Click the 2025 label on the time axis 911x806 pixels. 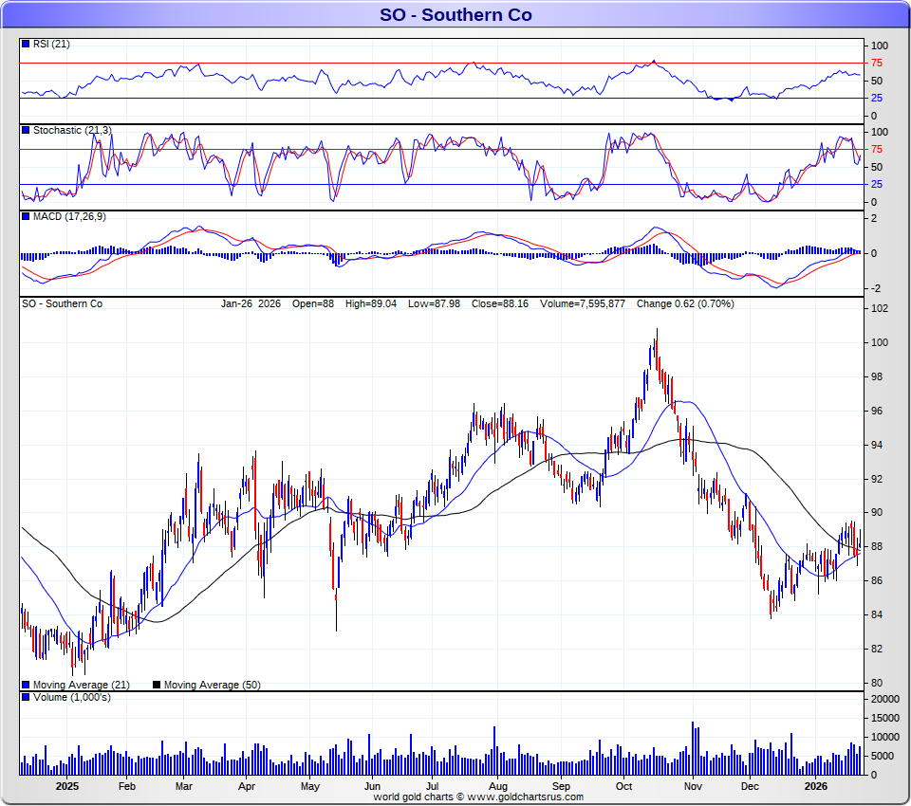click(67, 786)
